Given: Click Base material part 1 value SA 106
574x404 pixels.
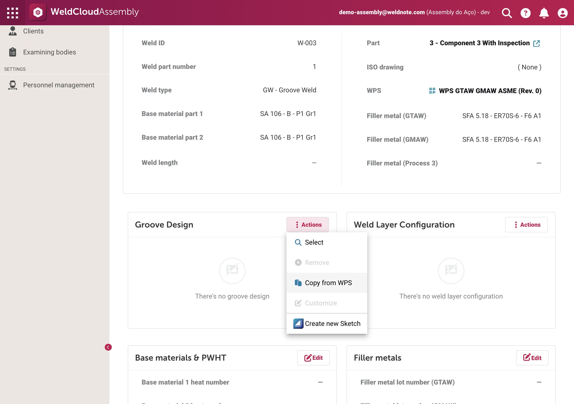Looking at the screenshot, I should click(x=288, y=114).
